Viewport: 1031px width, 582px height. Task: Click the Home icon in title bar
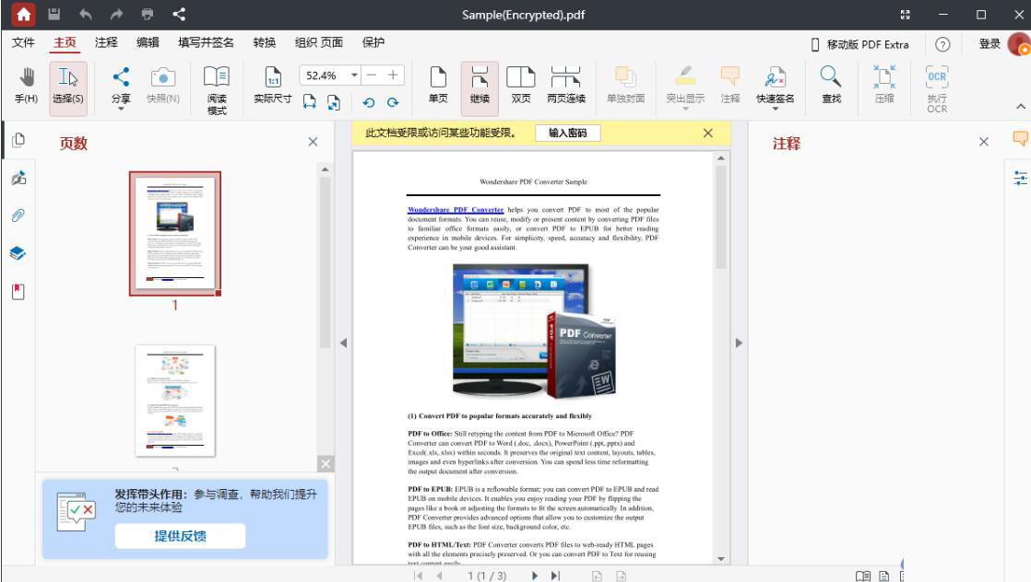pyautogui.click(x=24, y=15)
